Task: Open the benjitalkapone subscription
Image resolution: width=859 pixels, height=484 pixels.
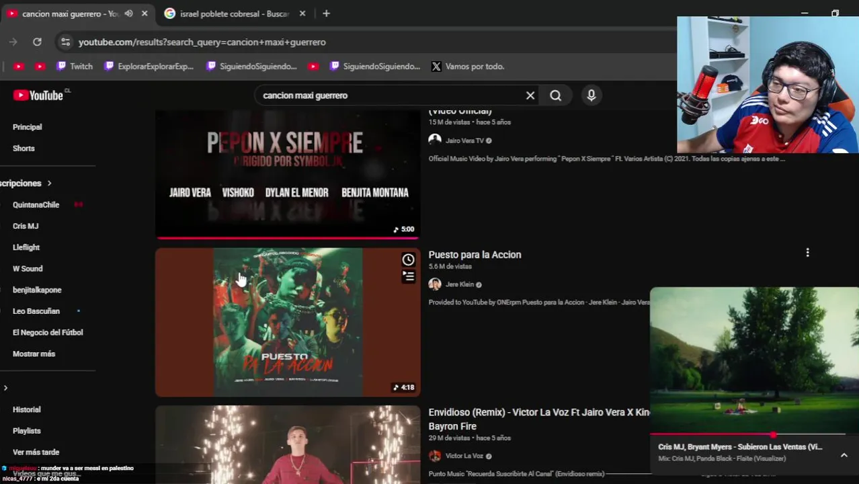Action: click(37, 290)
